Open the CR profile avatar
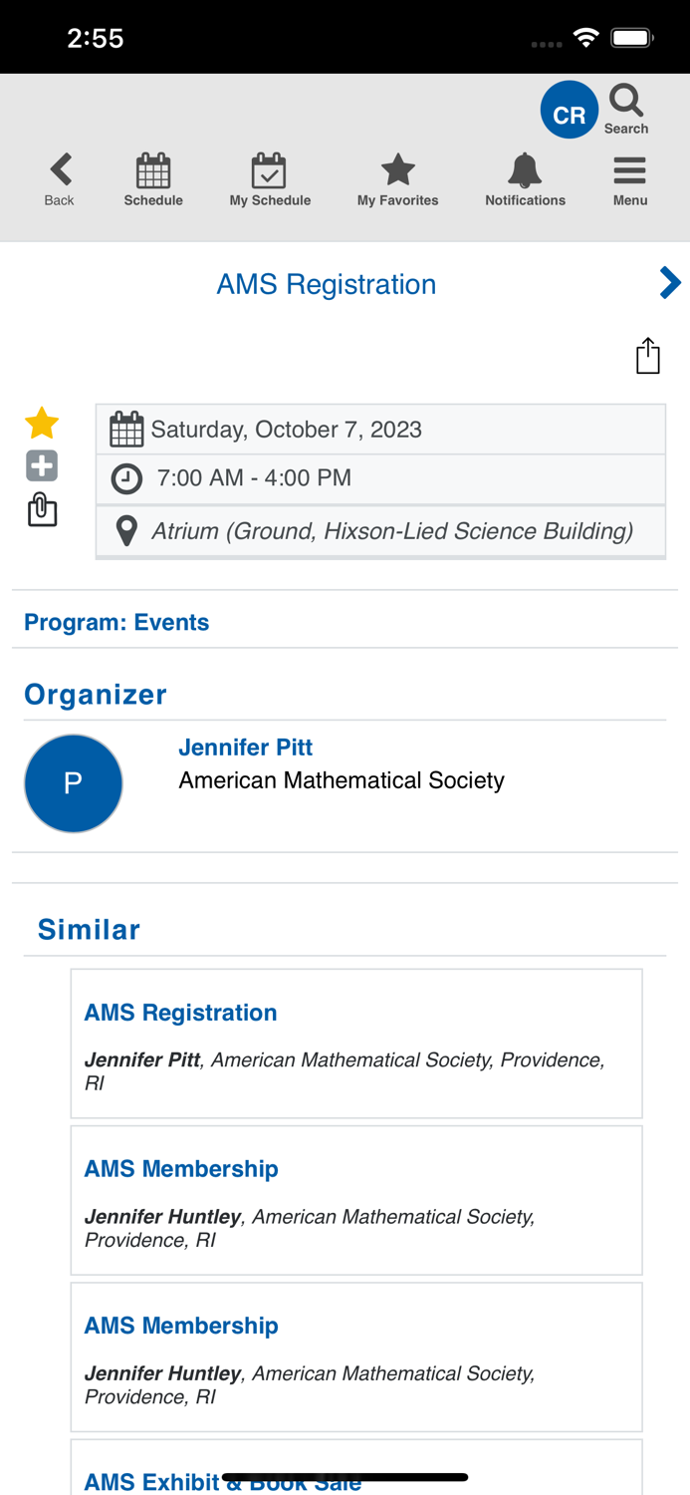Screen dimensions: 690x1495 pyautogui.click(x=569, y=110)
